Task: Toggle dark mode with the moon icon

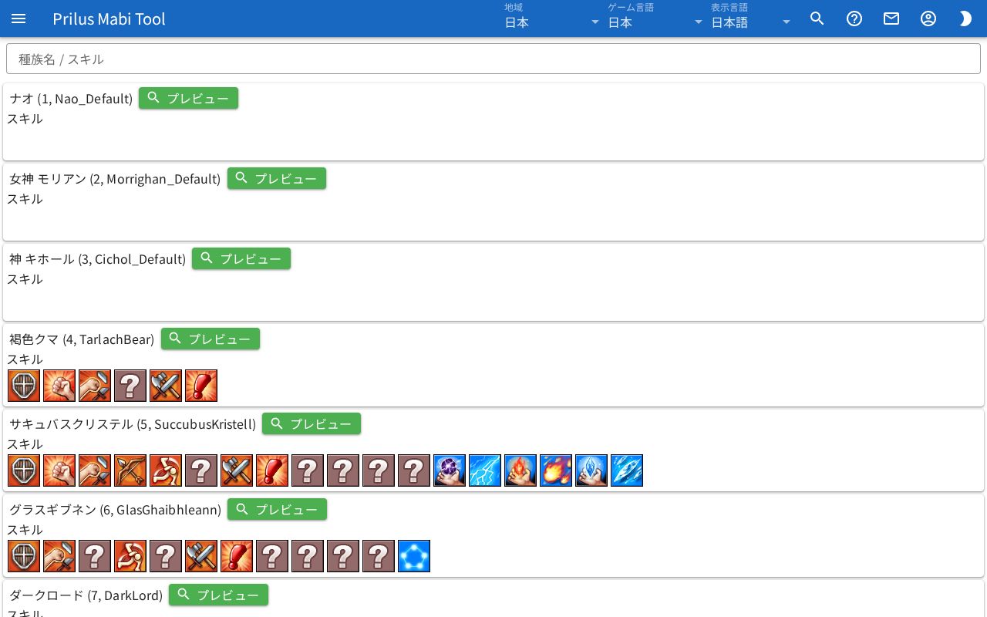Action: point(965,19)
